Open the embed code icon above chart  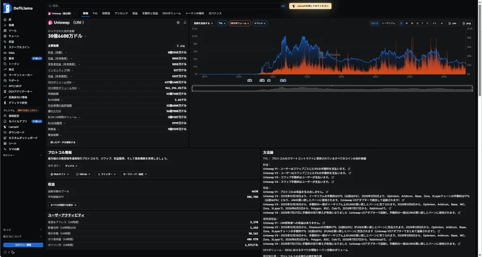pyautogui.click(x=434, y=23)
